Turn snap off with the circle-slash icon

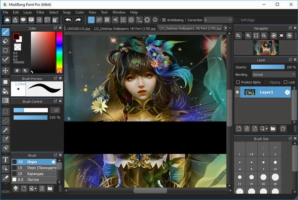pos(91,20)
